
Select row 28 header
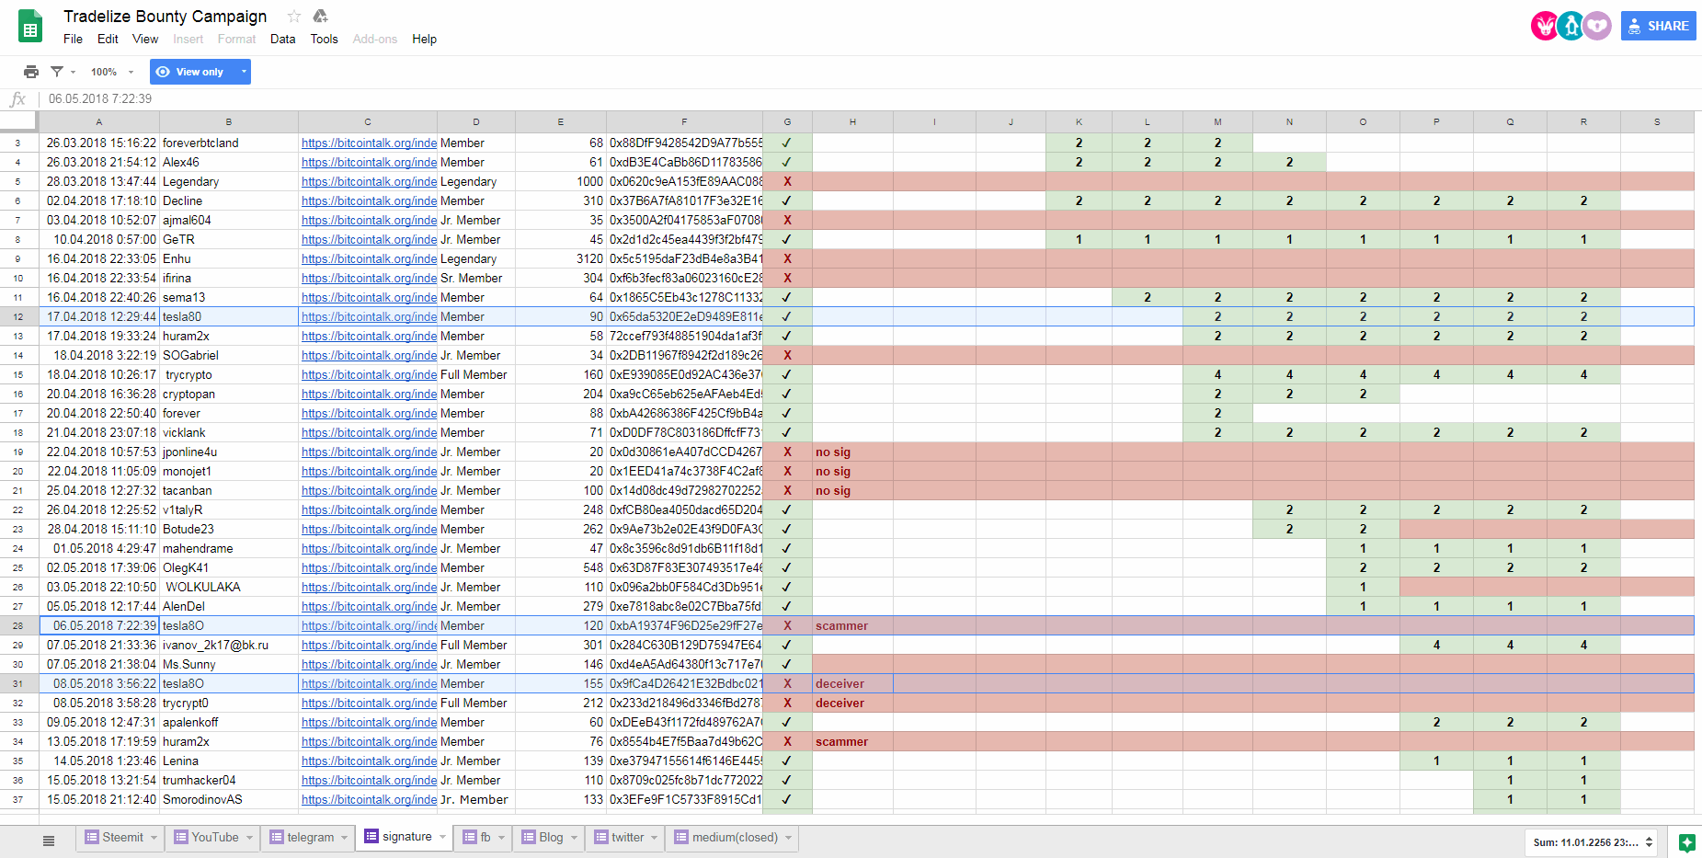18,626
